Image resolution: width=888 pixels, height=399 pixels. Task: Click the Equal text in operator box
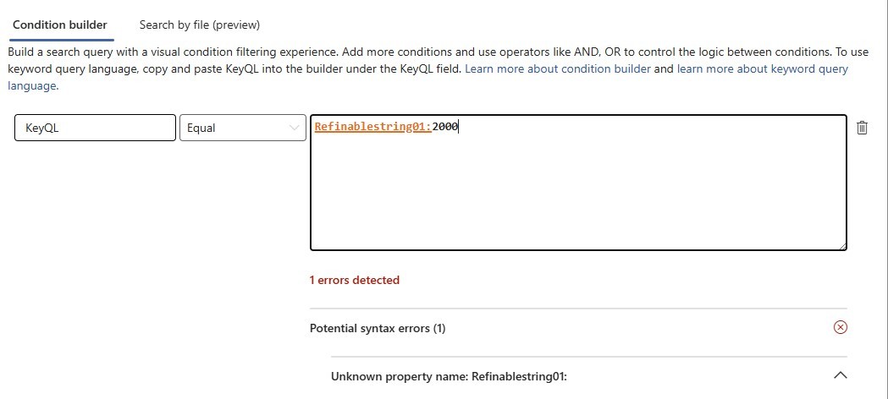[x=201, y=128]
